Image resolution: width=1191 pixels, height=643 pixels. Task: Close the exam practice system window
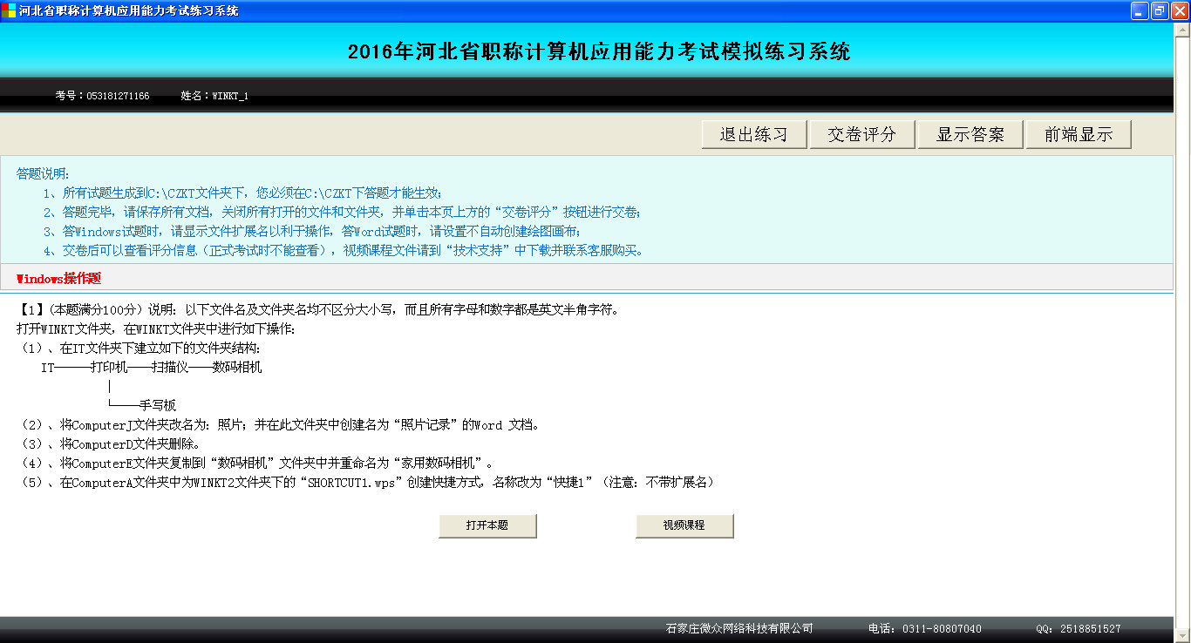(1180, 10)
